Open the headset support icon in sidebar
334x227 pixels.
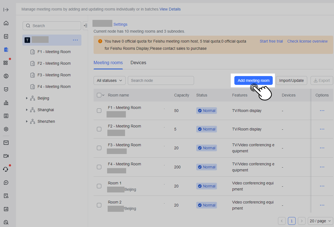tap(6, 169)
